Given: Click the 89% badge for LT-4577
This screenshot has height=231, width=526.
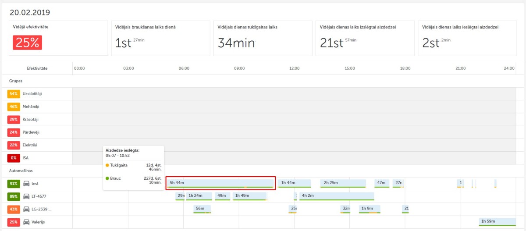Looking at the screenshot, I should pyautogui.click(x=14, y=196).
